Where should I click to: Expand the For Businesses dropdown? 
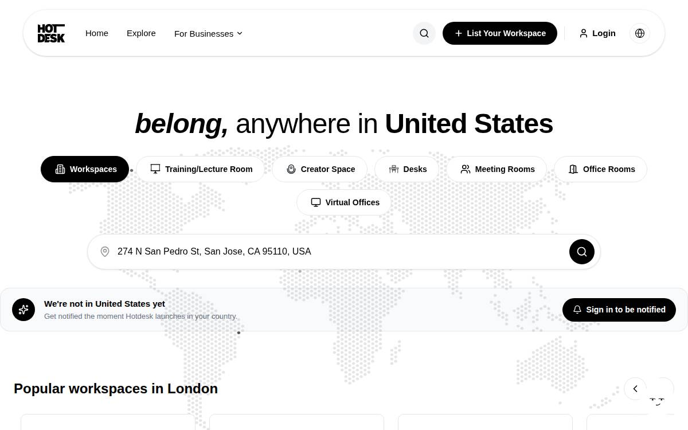pyautogui.click(x=209, y=33)
